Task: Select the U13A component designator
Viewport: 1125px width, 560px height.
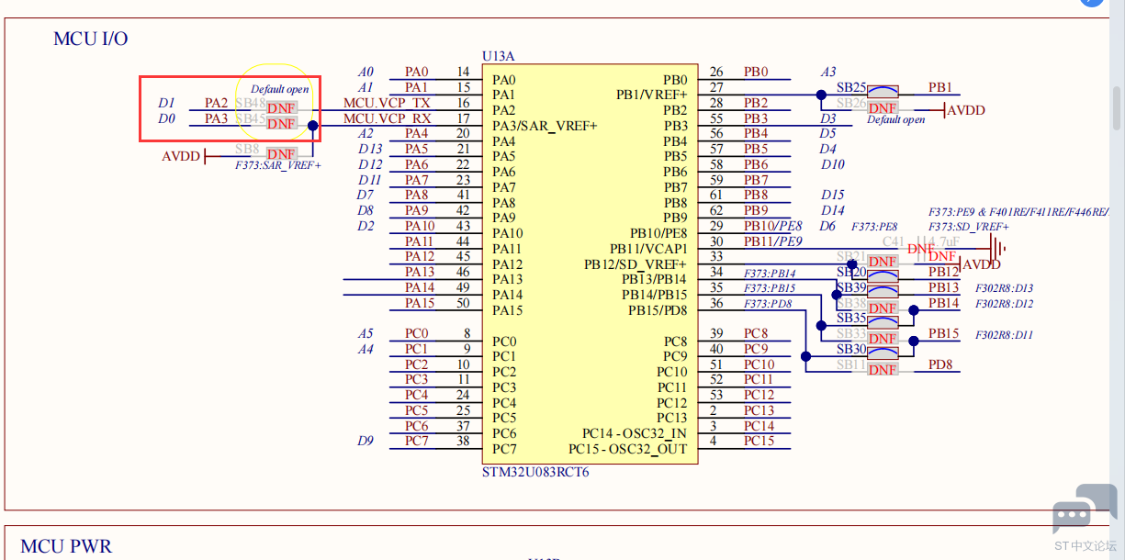Action: [499, 56]
